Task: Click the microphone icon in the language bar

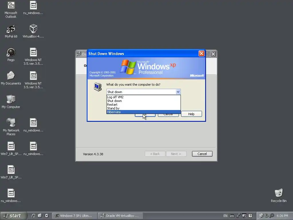Action: 238,216
